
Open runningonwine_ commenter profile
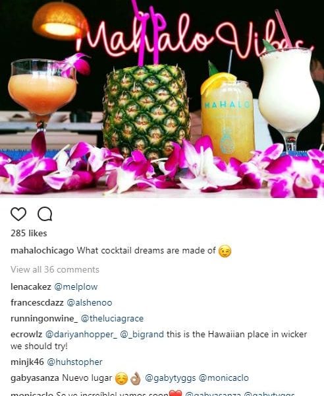pos(44,319)
